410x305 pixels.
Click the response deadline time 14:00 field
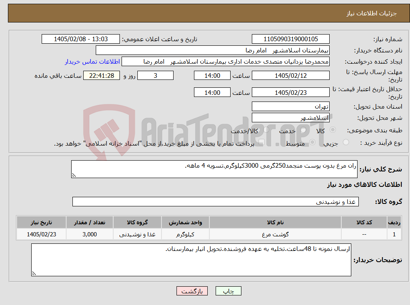pos(212,76)
